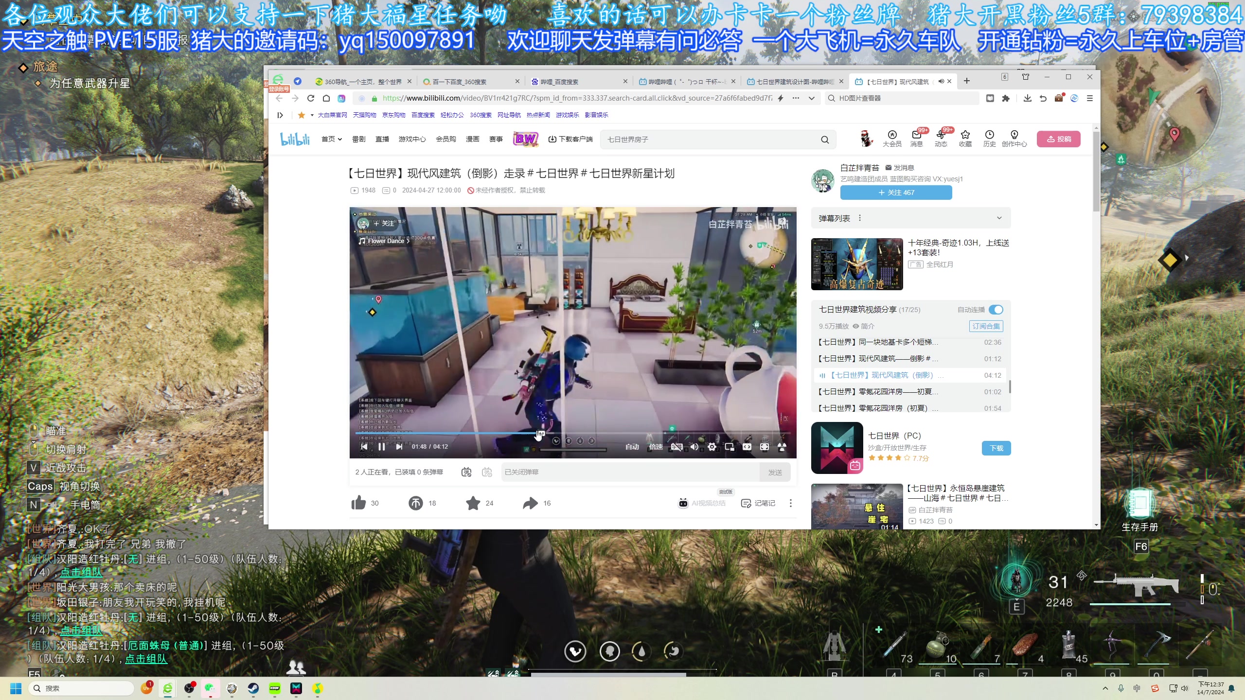Screen dimensions: 1245x700
Task: Expand bookmarks star dropdown arrow
Action: [x=312, y=115]
